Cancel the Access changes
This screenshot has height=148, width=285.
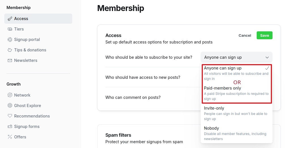pos(245,35)
